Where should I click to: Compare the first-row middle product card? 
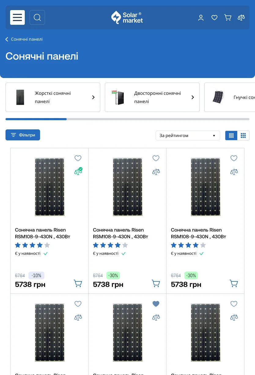click(x=156, y=172)
